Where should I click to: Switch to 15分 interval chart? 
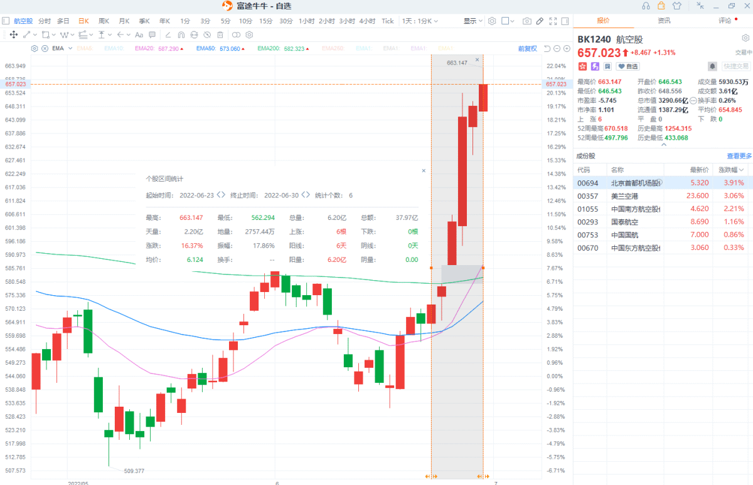pyautogui.click(x=266, y=21)
